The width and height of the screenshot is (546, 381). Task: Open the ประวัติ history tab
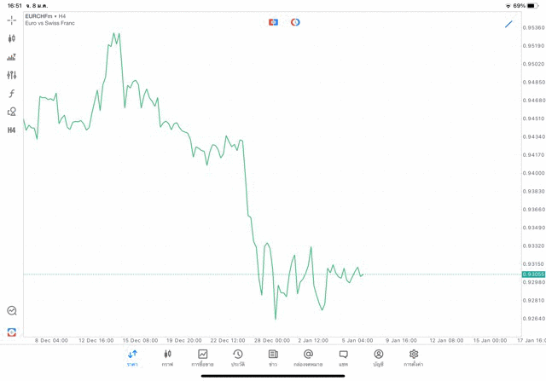click(238, 358)
